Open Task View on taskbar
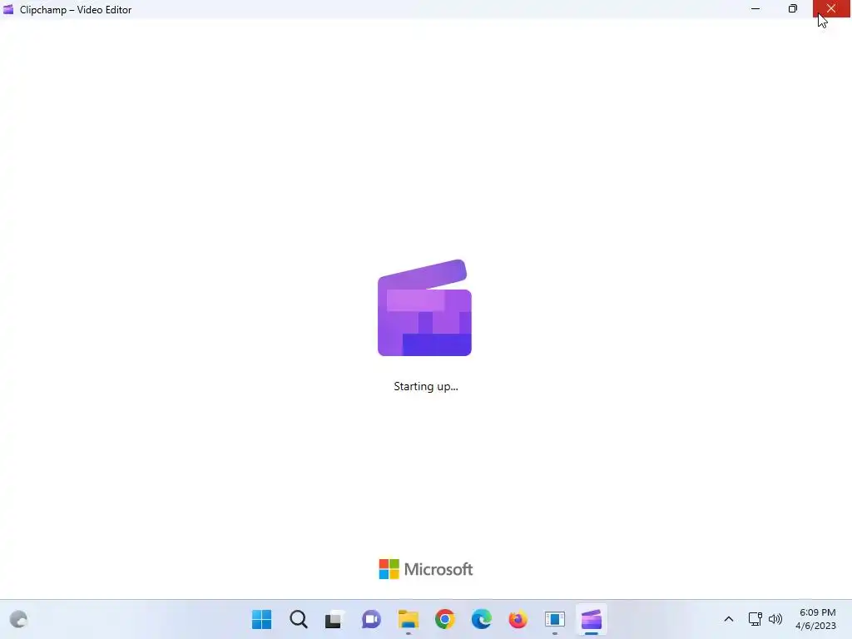The width and height of the screenshot is (852, 639). [334, 619]
